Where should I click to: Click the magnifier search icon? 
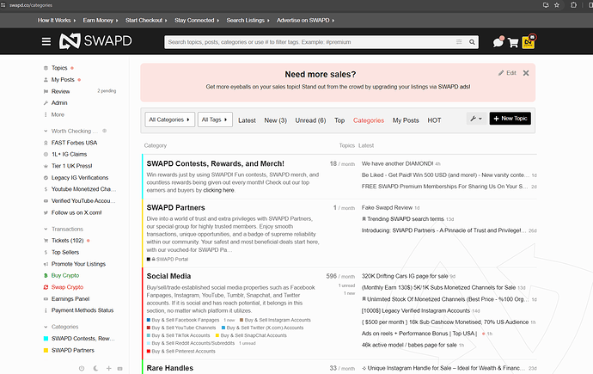click(472, 42)
